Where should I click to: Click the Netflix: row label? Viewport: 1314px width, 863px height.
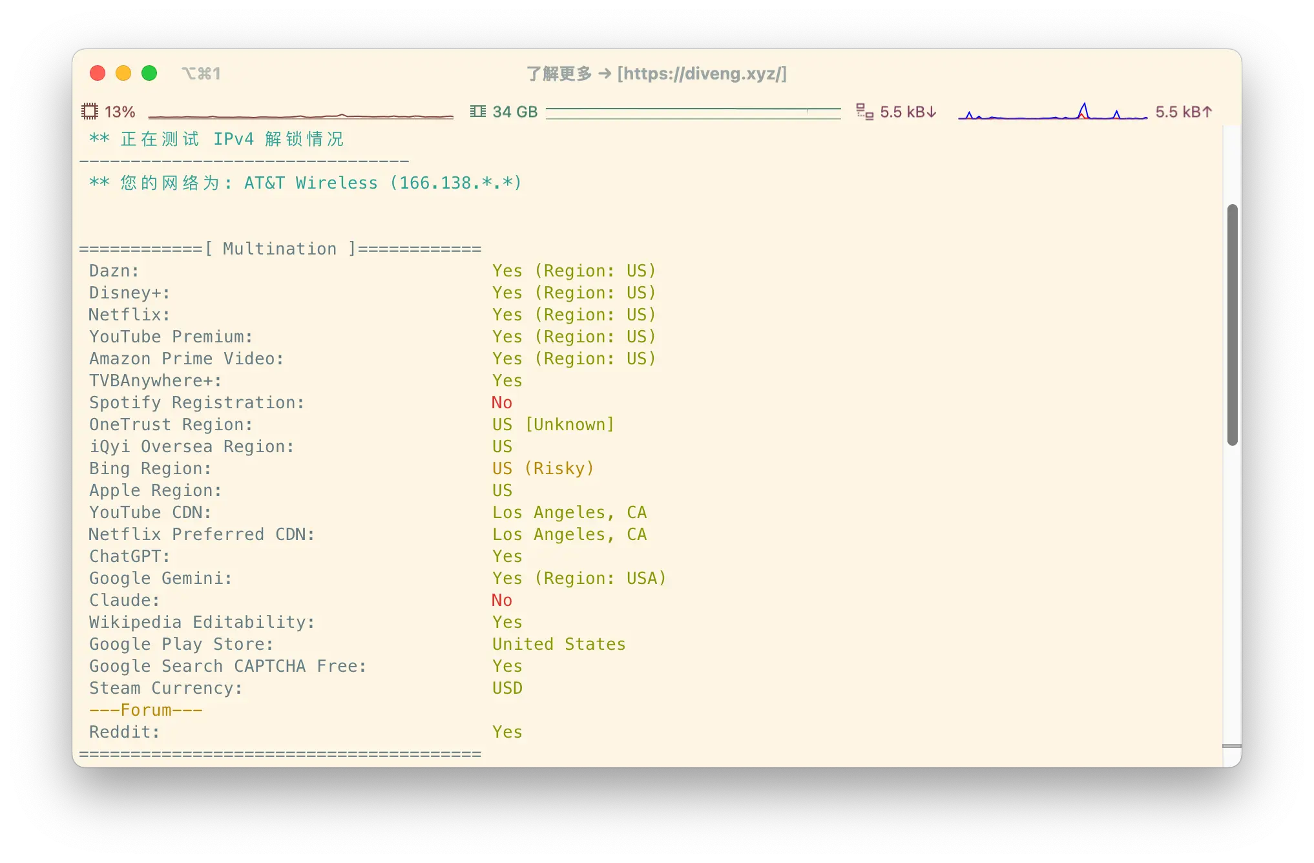tap(130, 315)
